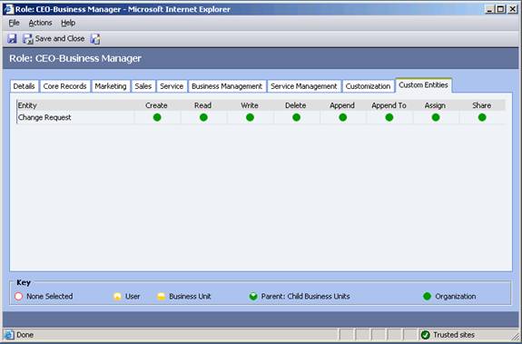Click the Save floppy disk icon
The height and width of the screenshot is (344, 522).
coord(12,39)
